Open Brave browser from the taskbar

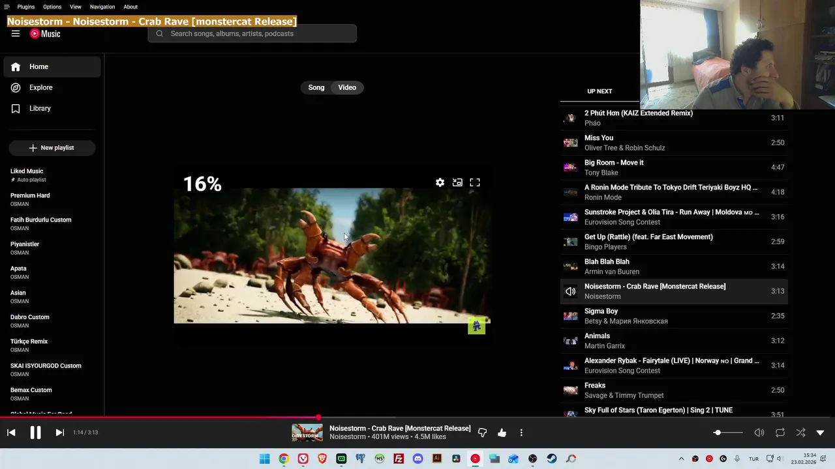[x=322, y=459]
